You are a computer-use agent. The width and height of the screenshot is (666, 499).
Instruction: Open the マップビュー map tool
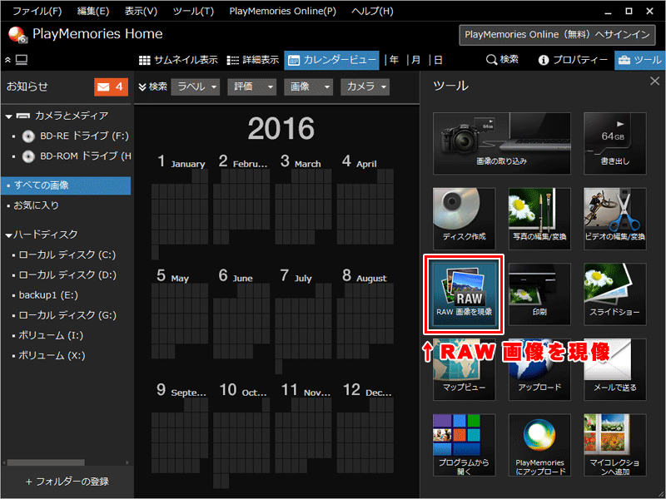[464, 369]
